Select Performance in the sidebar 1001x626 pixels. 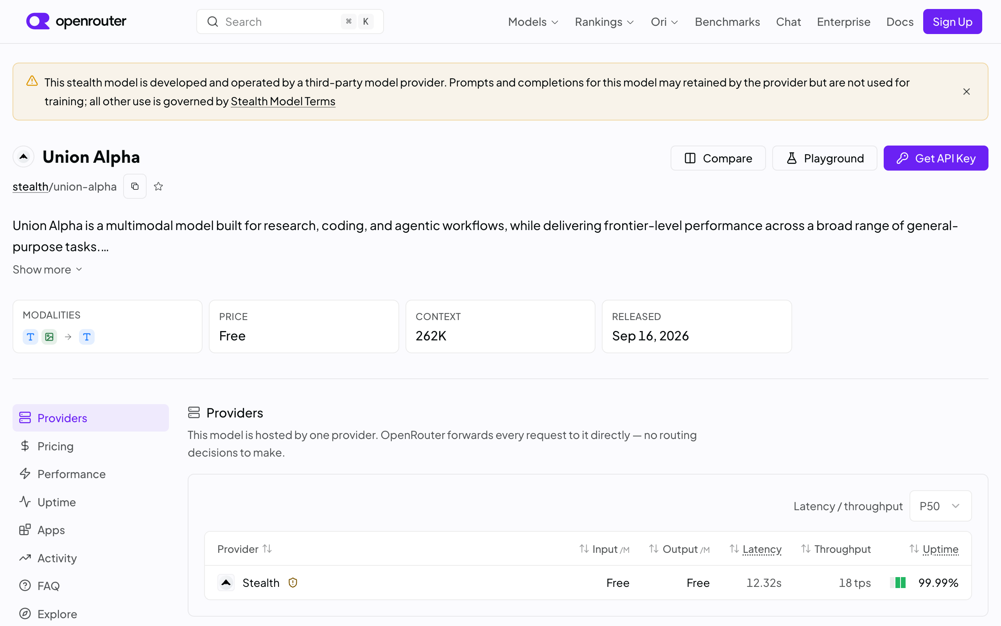(x=91, y=474)
